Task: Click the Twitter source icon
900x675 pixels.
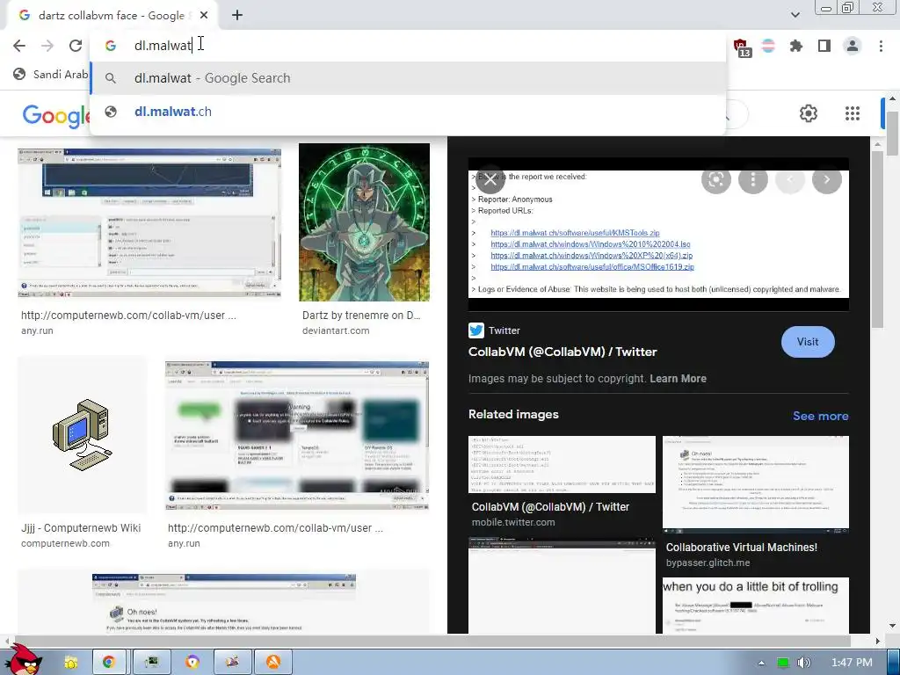Action: pyautogui.click(x=476, y=330)
